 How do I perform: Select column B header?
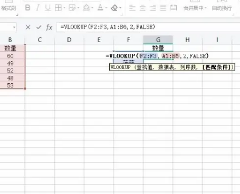click(10, 40)
